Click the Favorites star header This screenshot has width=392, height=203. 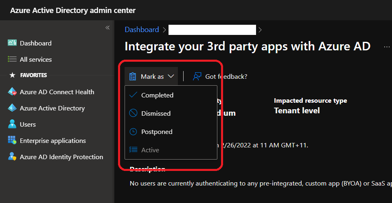point(13,75)
